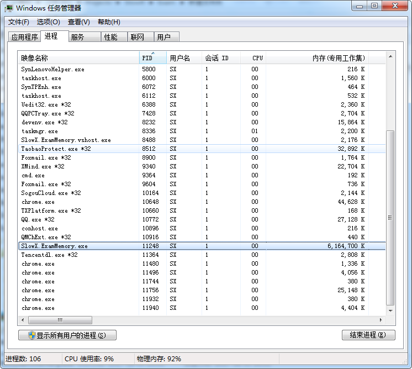This screenshot has height=369, width=412.
Task: Click 显示所有用户的进程 button
Action: 67,335
